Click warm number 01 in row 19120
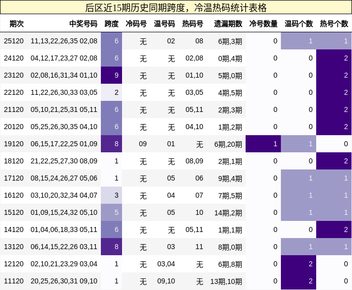Image resolution: width=352 pixels, height=290 pixels. coord(171,144)
